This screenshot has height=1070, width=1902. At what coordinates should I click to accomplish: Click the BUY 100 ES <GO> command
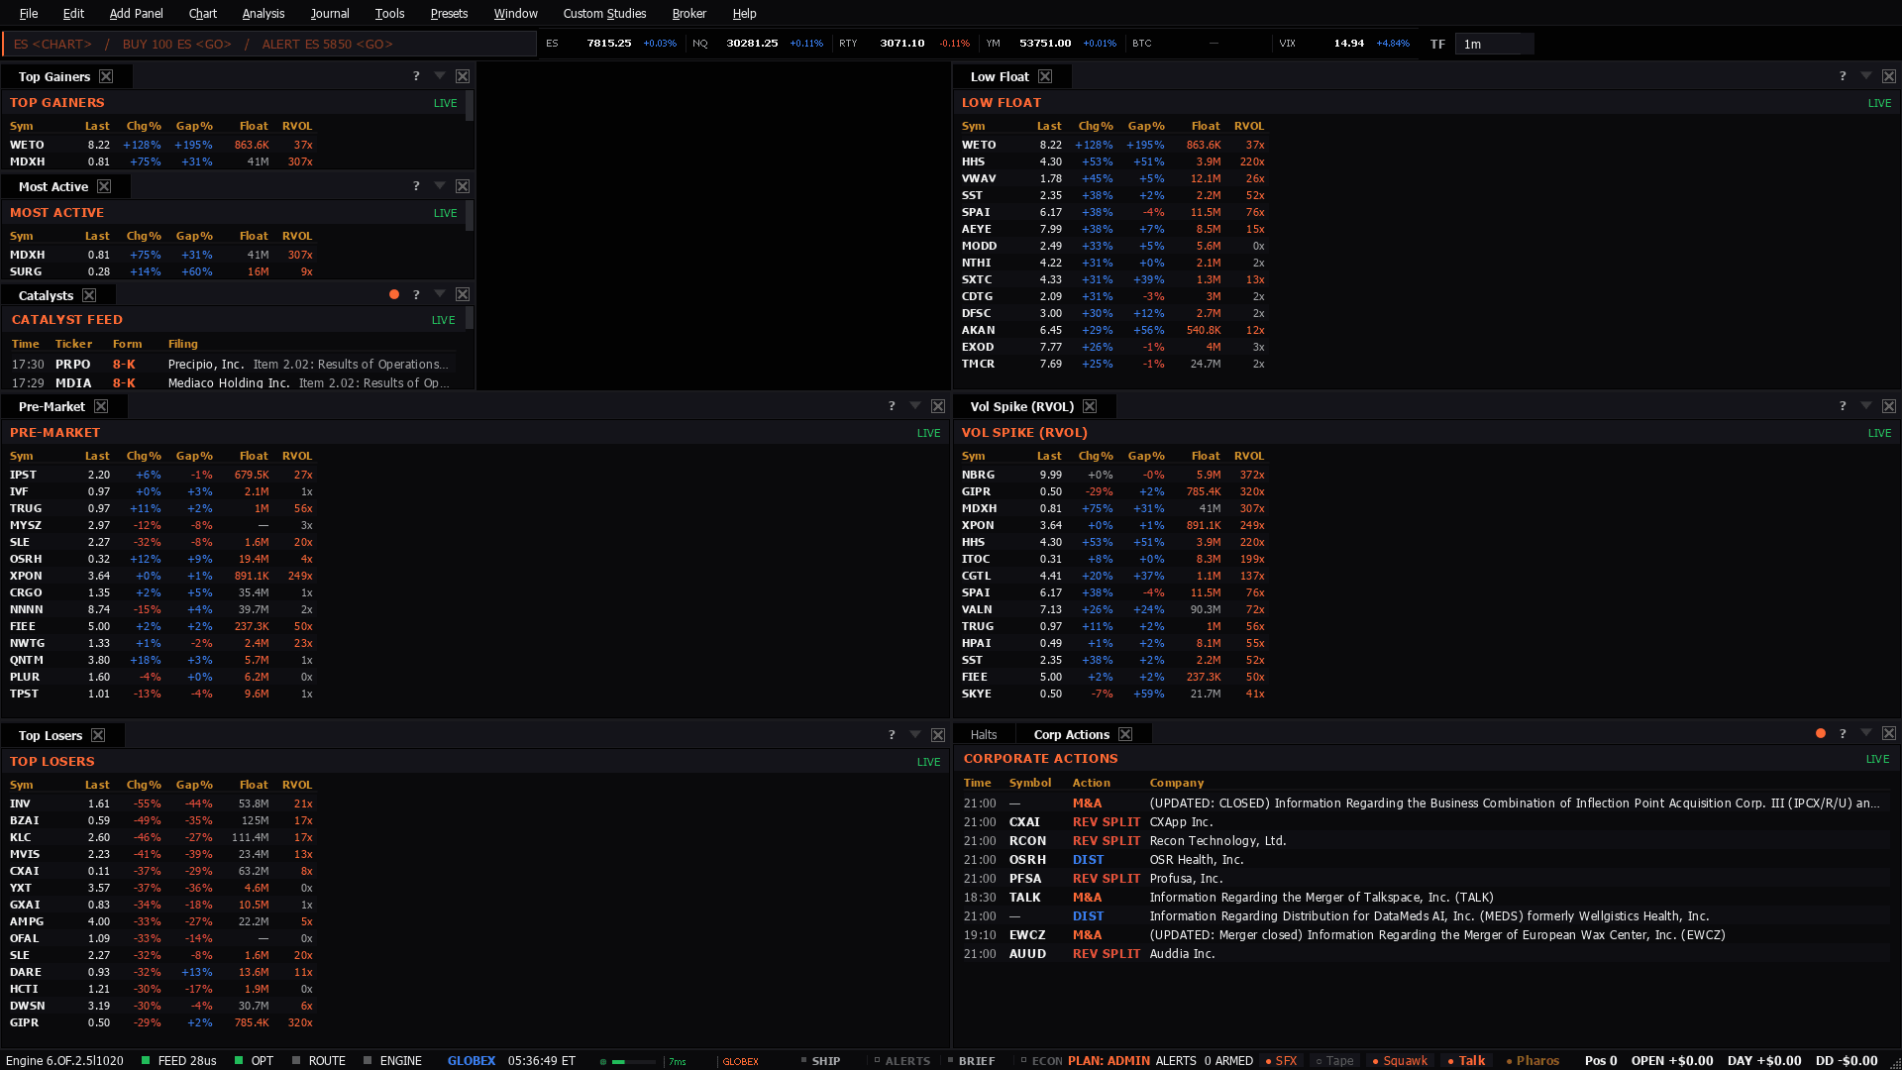point(177,44)
